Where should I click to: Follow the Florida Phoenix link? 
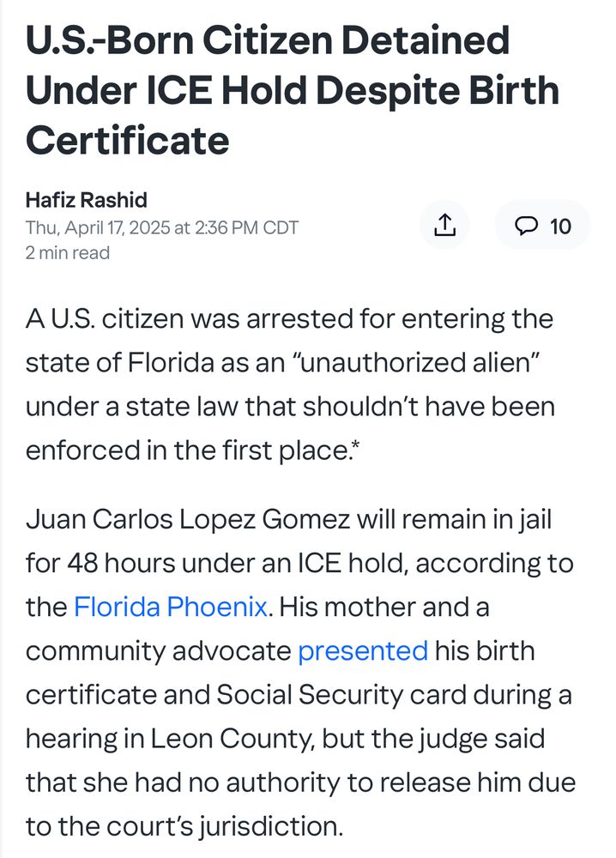click(x=170, y=607)
